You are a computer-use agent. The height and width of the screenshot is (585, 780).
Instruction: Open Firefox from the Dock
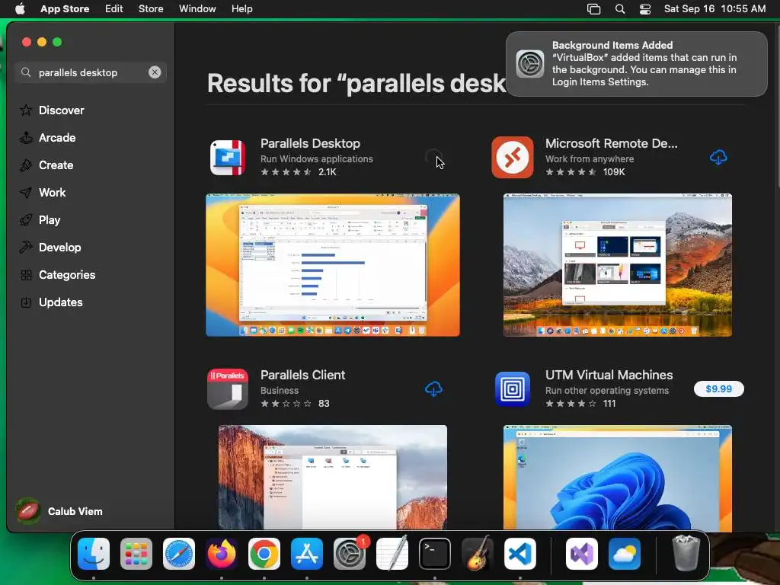[222, 554]
